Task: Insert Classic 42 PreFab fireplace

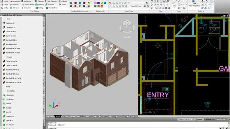Action: click(x=10, y=66)
